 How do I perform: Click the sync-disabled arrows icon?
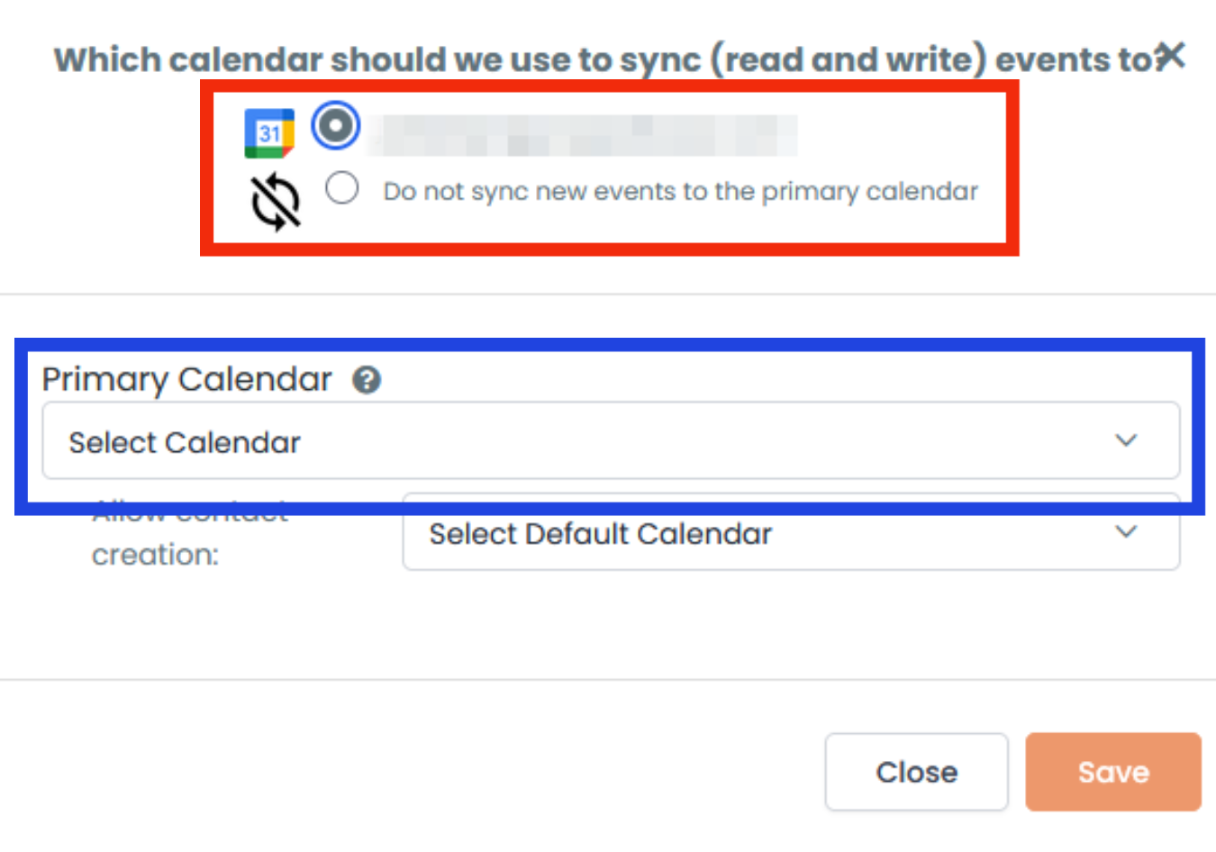click(x=276, y=202)
